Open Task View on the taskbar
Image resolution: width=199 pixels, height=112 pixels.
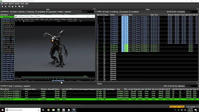(x=43, y=110)
